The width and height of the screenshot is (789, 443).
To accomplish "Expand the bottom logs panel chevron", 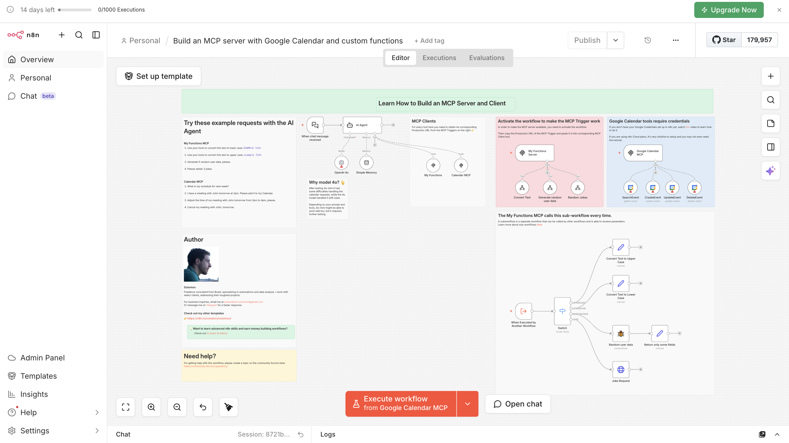I will coord(777,434).
